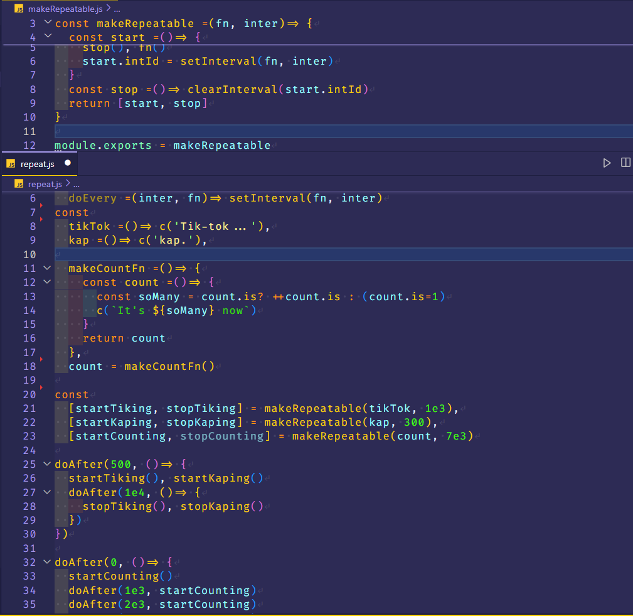This screenshot has width=633, height=616.
Task: Click the number '7e3' on line 23
Action: point(456,436)
